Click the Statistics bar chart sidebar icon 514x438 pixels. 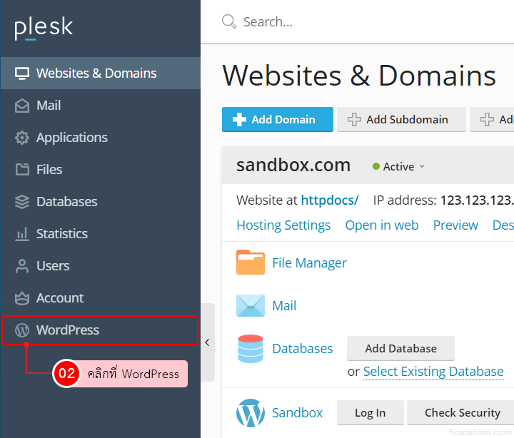22,234
